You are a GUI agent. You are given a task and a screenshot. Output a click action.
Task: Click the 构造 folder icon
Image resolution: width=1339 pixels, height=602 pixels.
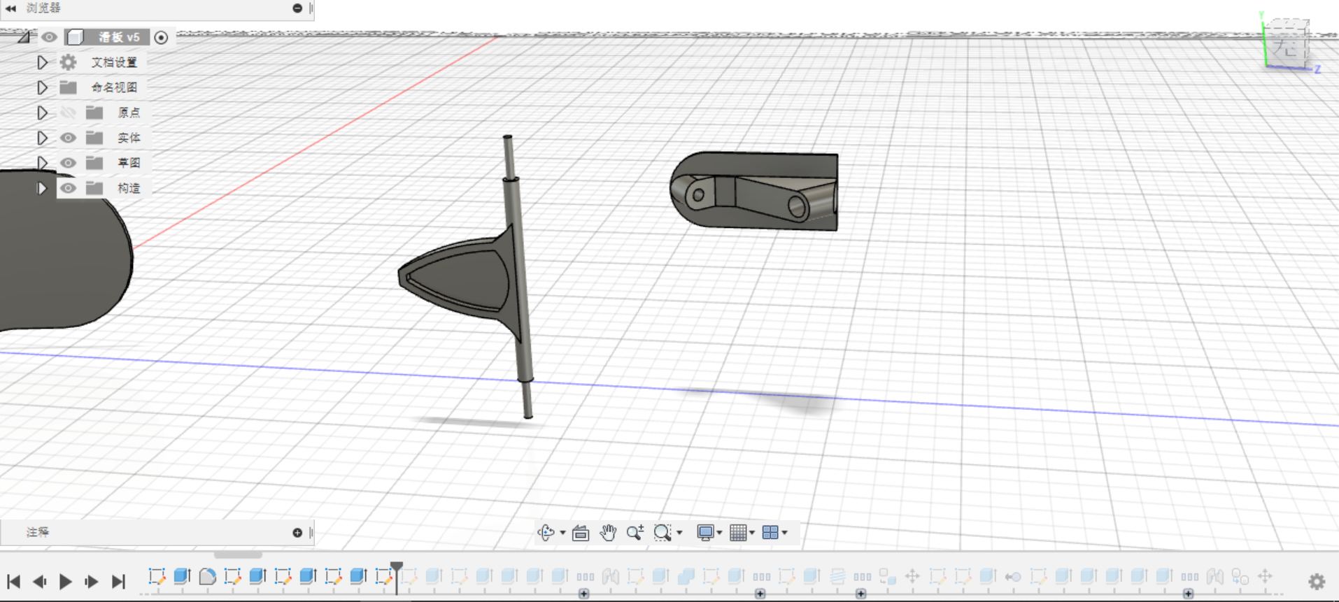94,188
